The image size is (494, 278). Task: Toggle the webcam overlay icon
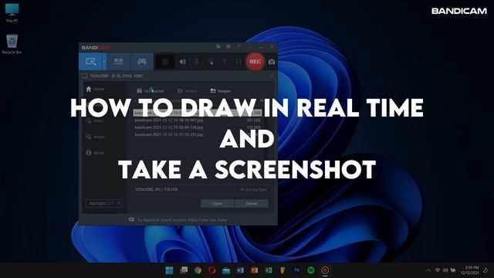[x=165, y=62]
